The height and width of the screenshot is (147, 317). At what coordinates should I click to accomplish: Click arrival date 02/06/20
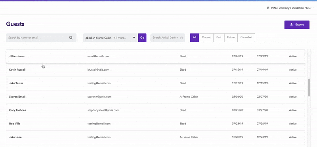[237, 97]
